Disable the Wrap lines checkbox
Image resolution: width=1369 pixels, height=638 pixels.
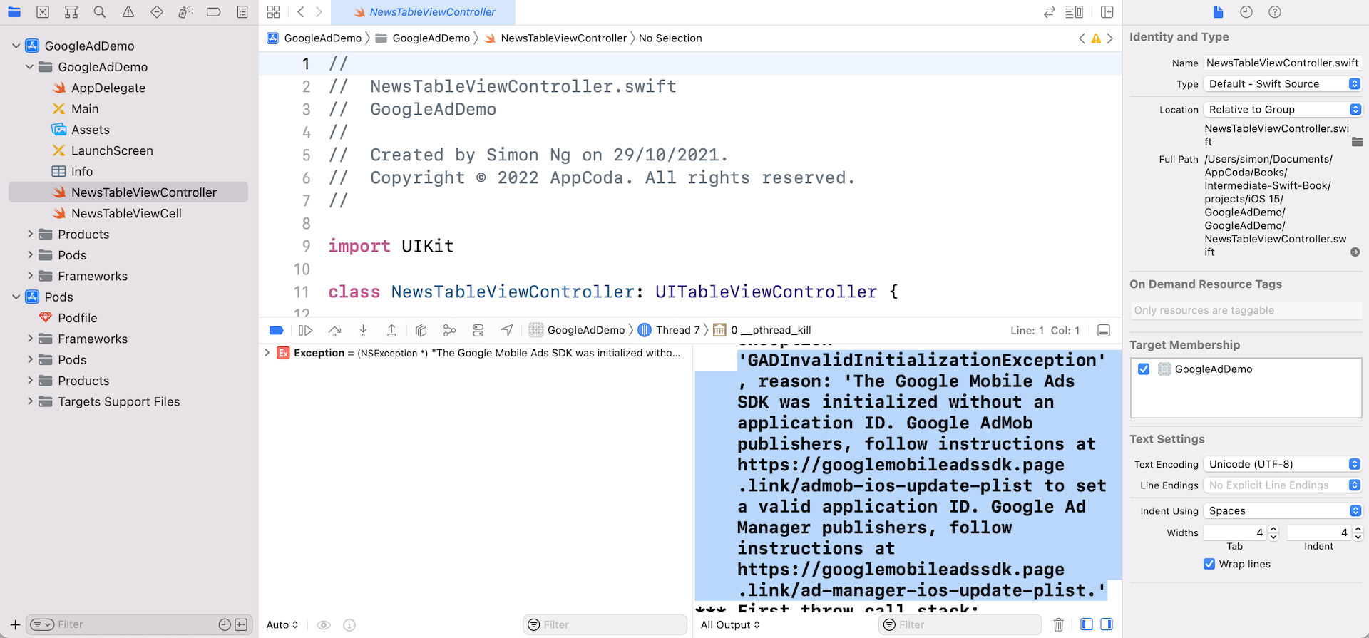[x=1209, y=564]
